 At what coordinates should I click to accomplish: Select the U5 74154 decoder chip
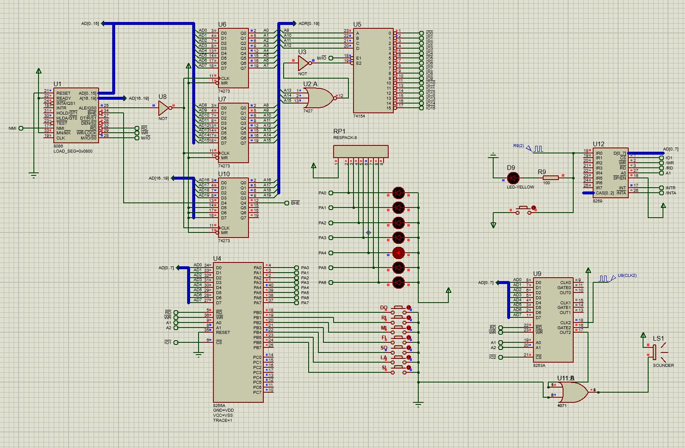click(x=373, y=71)
